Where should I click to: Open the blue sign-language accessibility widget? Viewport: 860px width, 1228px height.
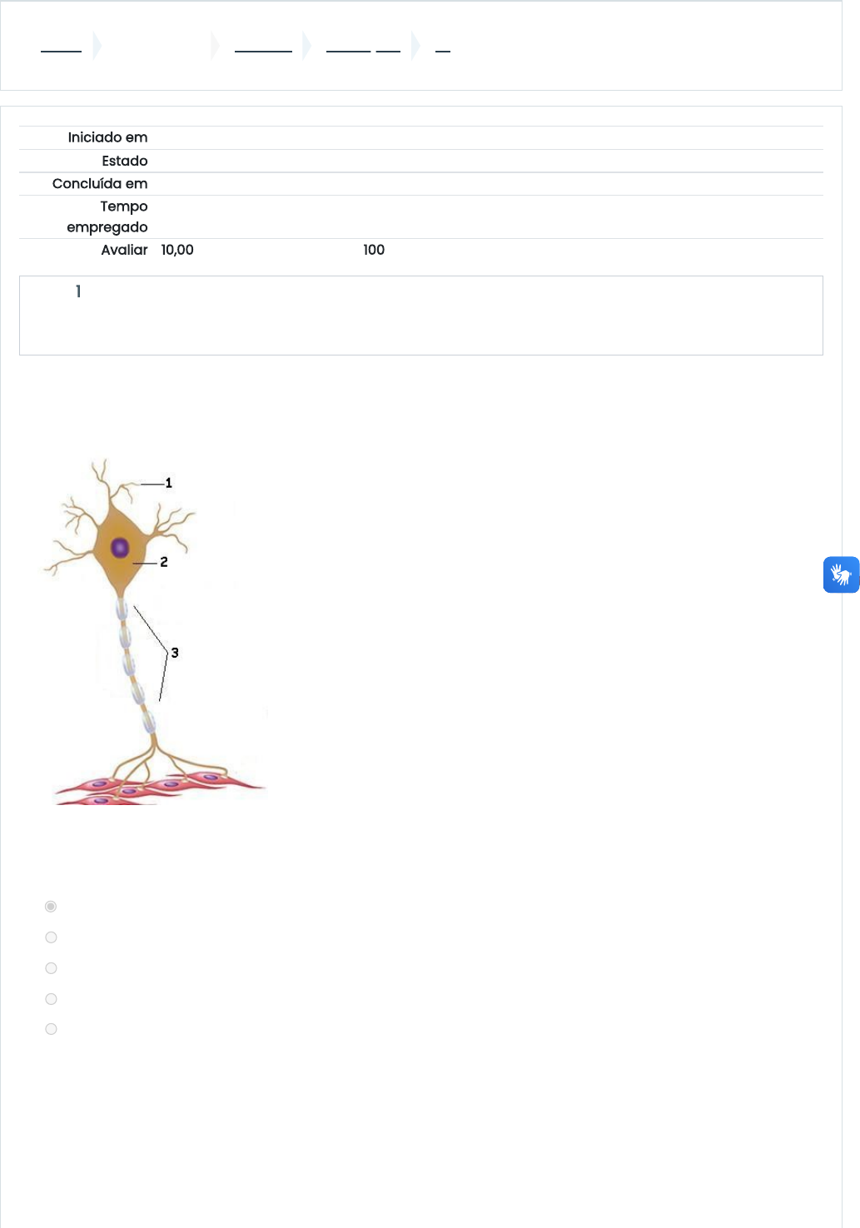point(841,574)
